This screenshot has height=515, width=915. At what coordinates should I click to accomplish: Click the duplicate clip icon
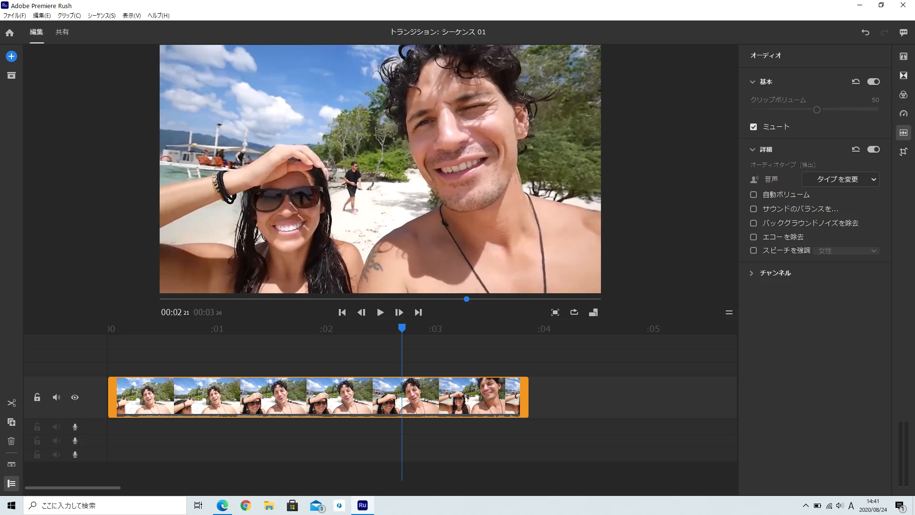11,422
